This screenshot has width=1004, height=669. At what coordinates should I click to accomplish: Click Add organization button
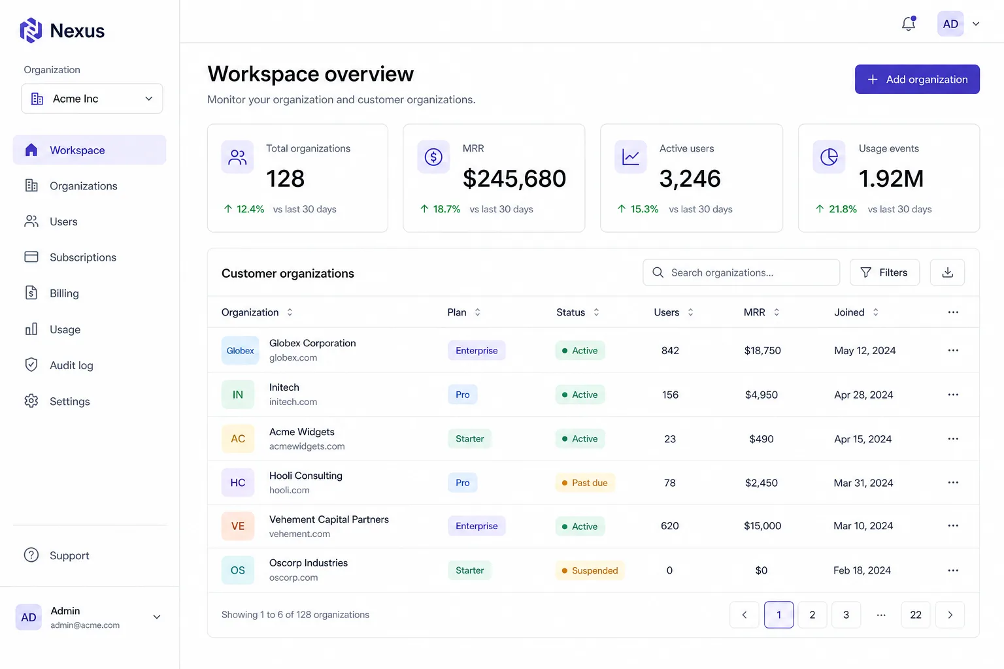pos(917,79)
